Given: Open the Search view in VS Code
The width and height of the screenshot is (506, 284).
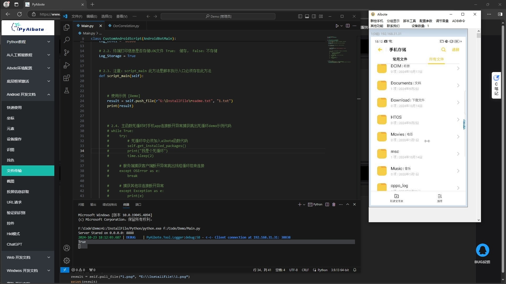Looking at the screenshot, I should pos(67,40).
